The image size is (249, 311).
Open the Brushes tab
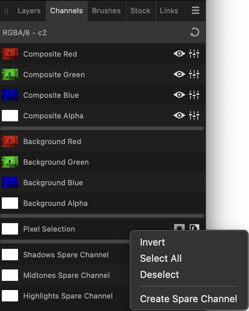tap(106, 11)
